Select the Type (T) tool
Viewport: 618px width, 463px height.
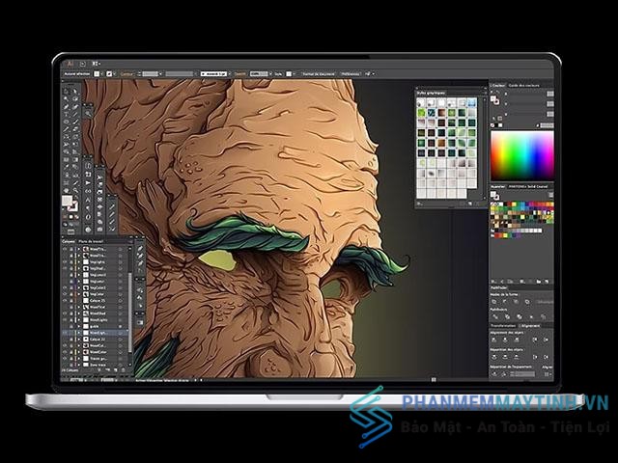(x=67, y=114)
